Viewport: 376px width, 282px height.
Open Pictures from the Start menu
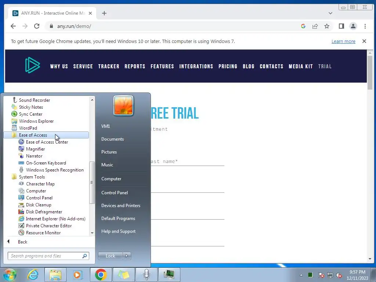109,152
